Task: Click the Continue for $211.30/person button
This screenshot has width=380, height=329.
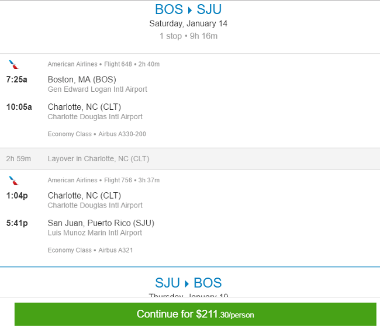Action: (x=195, y=314)
